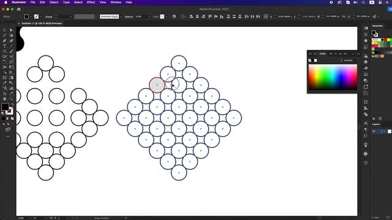Screen dimensions: 392x220
Task: Select the Untitled-1 document tab
Action: tap(42, 23)
